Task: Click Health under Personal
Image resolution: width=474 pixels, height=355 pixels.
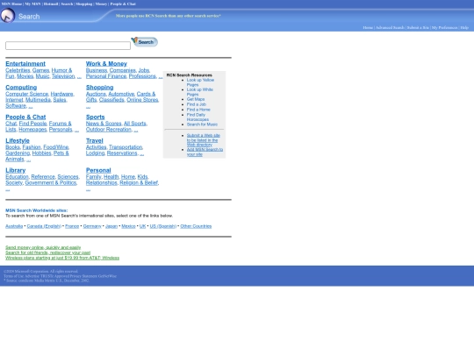Action: [111, 176]
